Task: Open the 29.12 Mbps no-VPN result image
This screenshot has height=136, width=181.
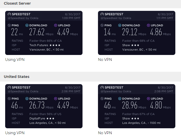Action: [137, 33]
